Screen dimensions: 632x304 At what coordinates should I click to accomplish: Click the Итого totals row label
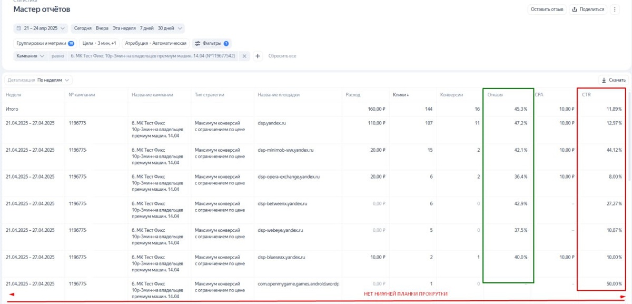click(x=12, y=109)
